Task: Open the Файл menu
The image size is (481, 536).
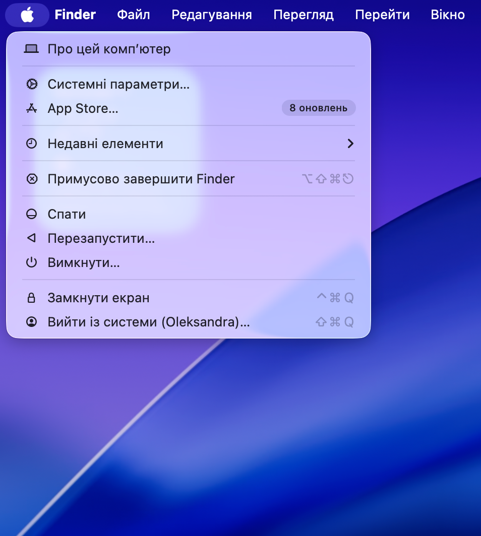Action: [134, 15]
